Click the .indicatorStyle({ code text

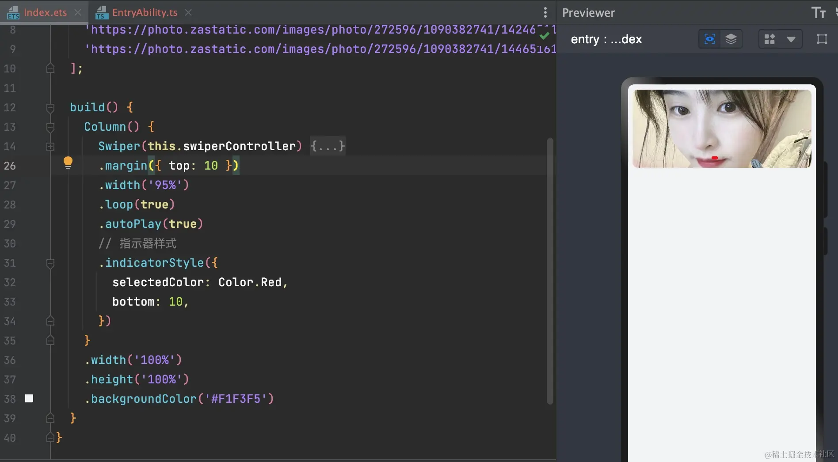[x=158, y=263]
